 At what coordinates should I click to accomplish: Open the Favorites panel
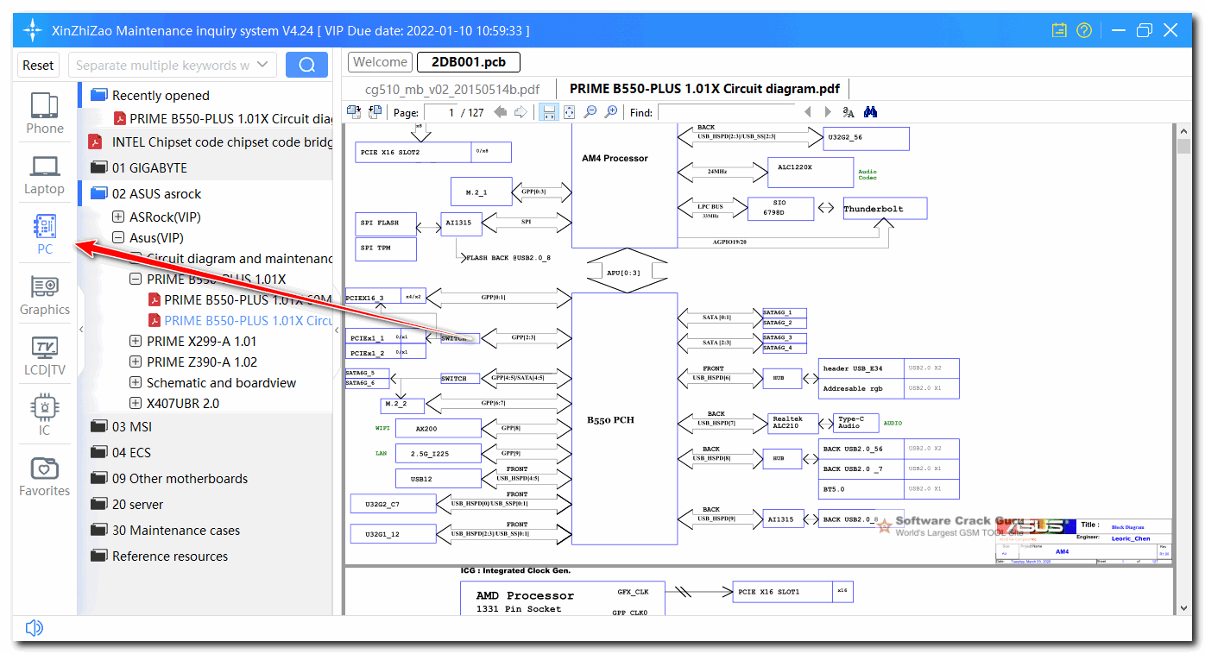tap(45, 473)
